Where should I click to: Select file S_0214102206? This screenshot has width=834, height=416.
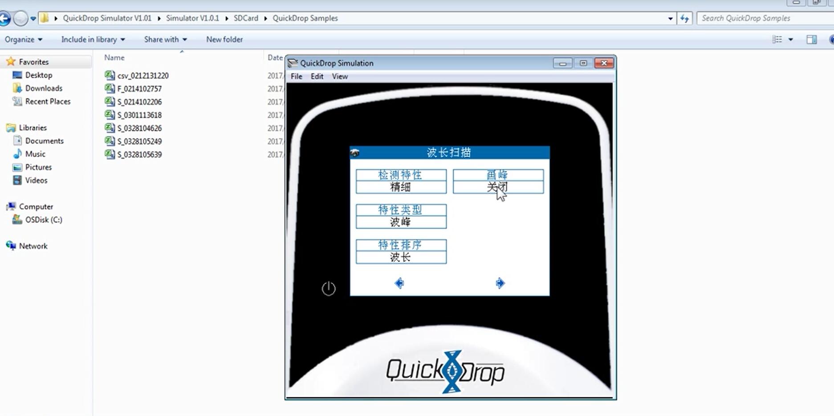[x=139, y=102]
